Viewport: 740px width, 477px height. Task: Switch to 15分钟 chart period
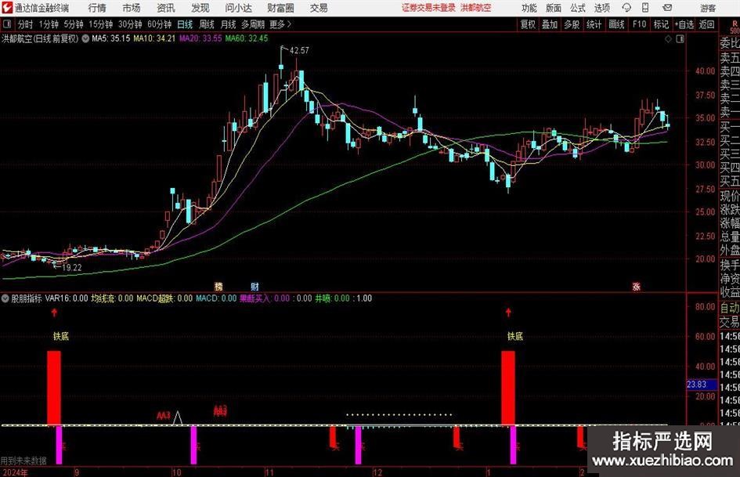click(x=100, y=24)
